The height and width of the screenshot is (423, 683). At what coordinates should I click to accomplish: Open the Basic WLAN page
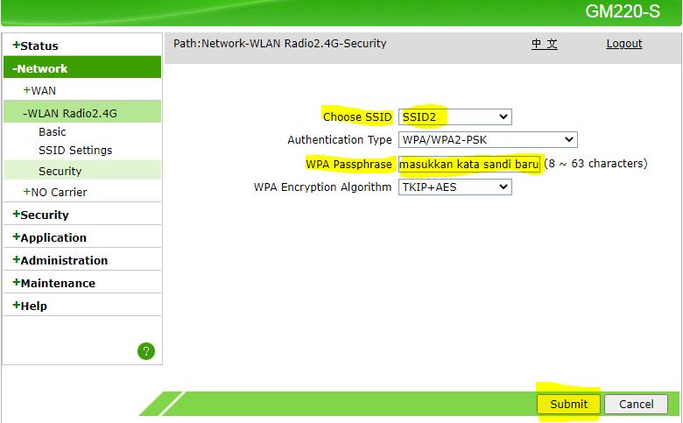pos(53,132)
